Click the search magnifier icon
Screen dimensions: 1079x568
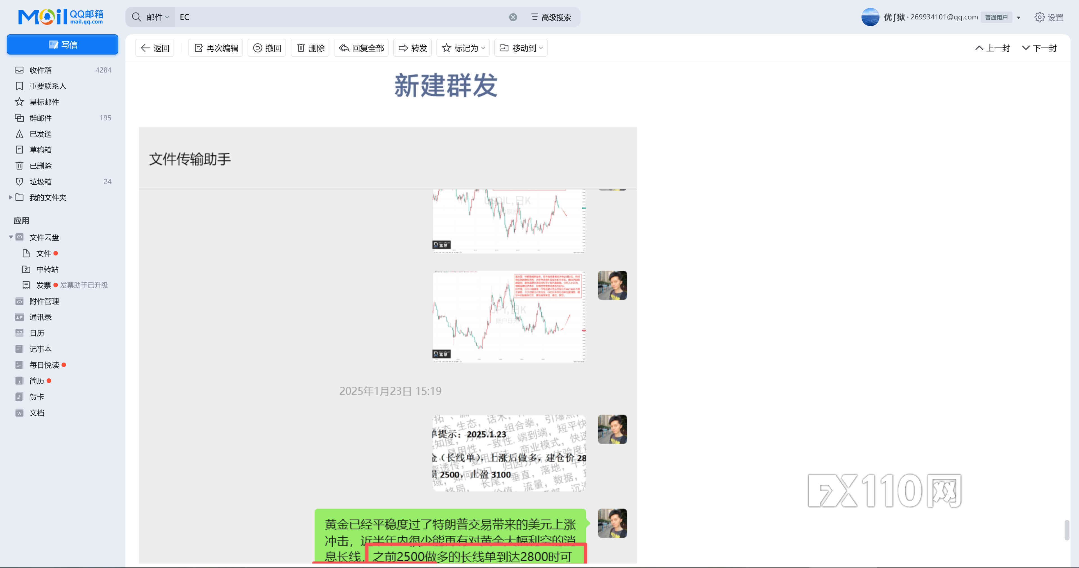tap(136, 17)
